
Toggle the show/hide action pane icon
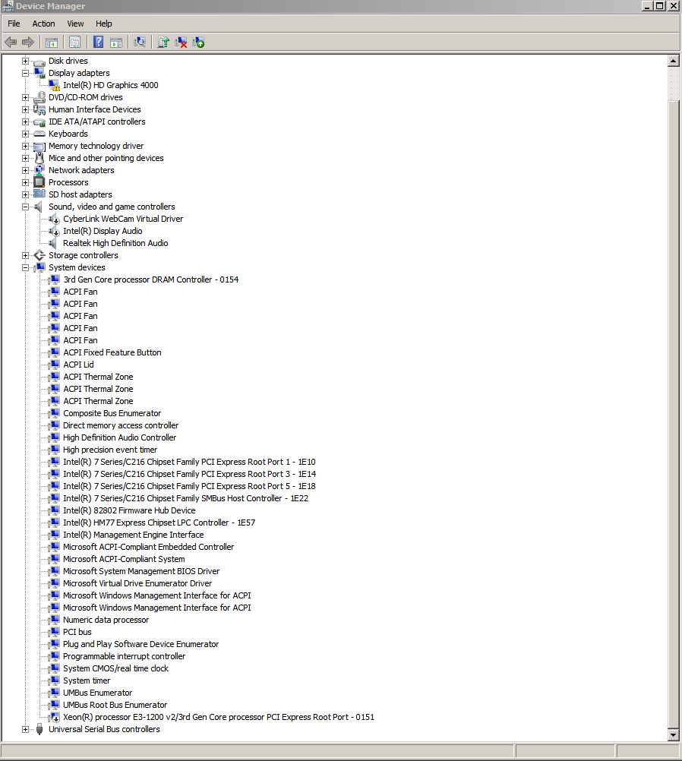point(116,43)
